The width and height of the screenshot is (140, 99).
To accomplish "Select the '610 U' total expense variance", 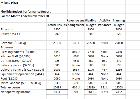I will [x=76, y=87].
